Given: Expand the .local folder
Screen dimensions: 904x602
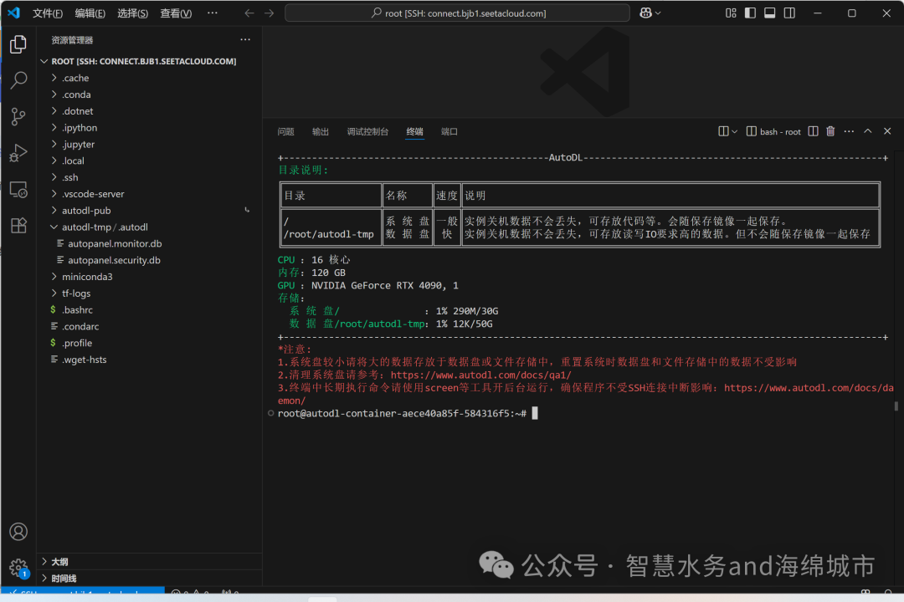Looking at the screenshot, I should pos(149,161).
